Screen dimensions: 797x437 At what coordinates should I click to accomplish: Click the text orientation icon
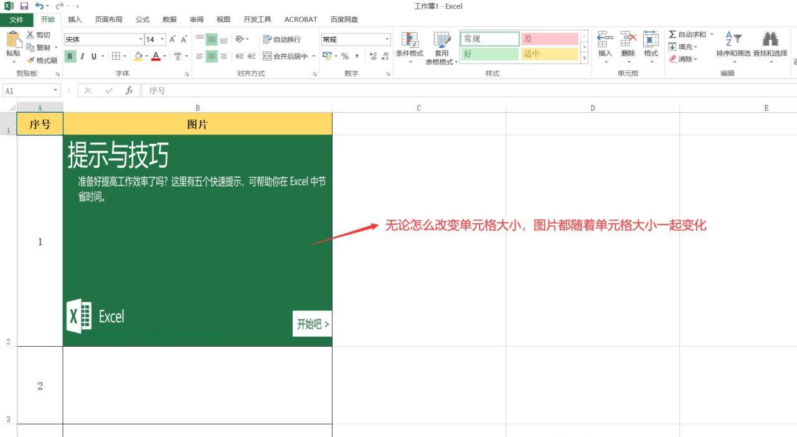(x=240, y=39)
